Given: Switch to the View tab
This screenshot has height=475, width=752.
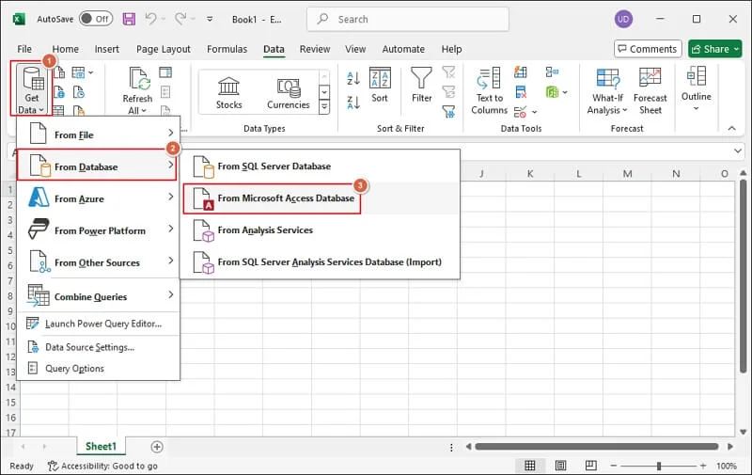Looking at the screenshot, I should click(x=355, y=49).
